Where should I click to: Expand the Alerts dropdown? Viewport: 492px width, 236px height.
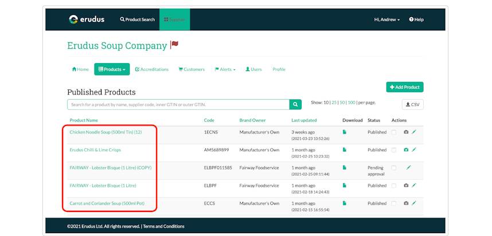(225, 69)
